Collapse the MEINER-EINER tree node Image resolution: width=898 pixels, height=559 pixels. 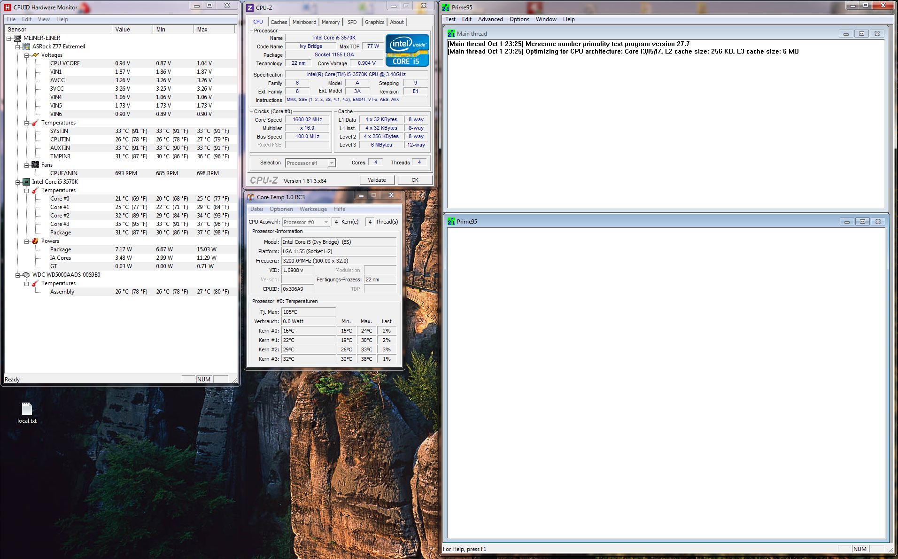[9, 38]
